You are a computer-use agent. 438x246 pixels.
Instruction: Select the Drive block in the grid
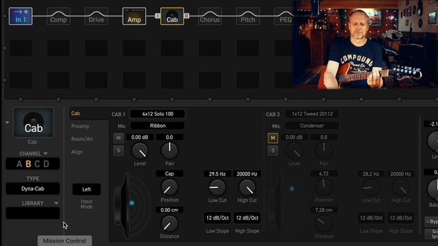pos(96,16)
